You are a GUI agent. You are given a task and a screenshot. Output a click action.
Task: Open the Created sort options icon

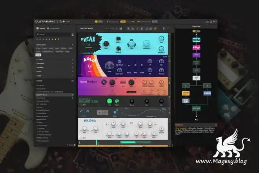tap(72, 81)
